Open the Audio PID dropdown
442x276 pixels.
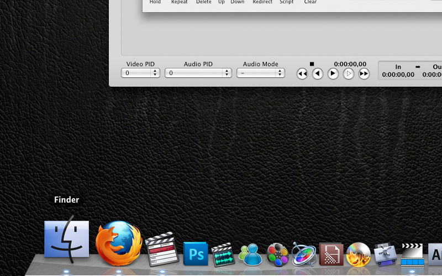pyautogui.click(x=198, y=73)
